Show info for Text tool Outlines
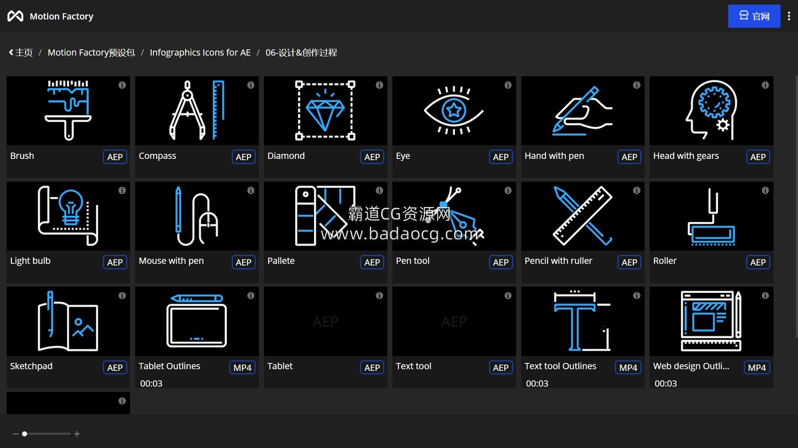The height and width of the screenshot is (448, 798). (x=636, y=295)
